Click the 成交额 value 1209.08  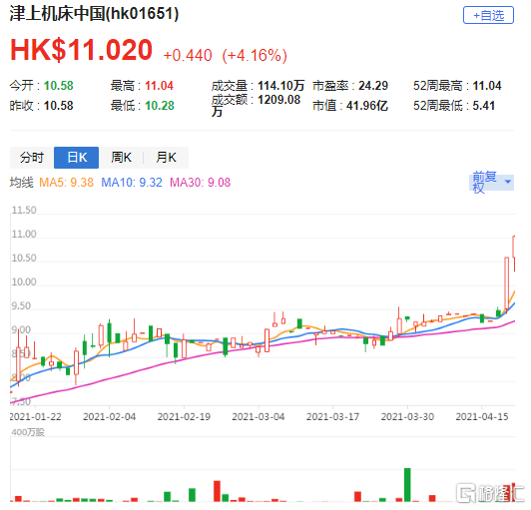point(279,100)
